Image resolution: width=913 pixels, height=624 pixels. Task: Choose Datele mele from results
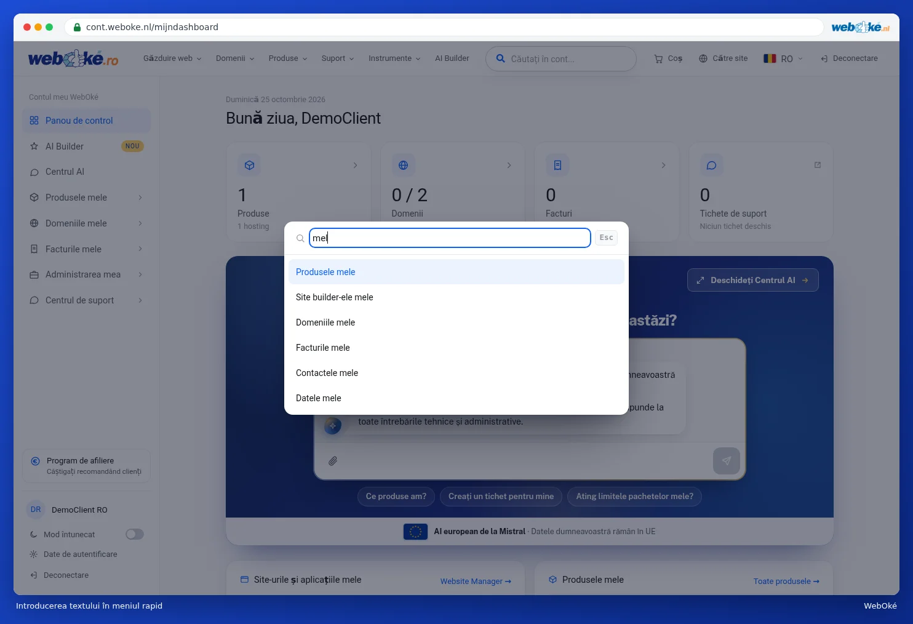click(456, 398)
